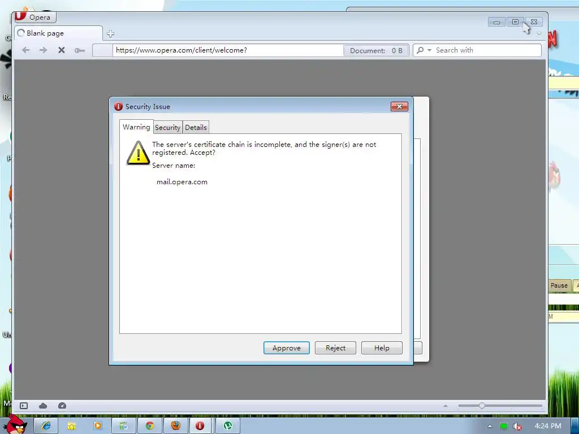579x434 pixels.
Task: Open Internet Explorer from the taskbar
Action: click(x=46, y=426)
